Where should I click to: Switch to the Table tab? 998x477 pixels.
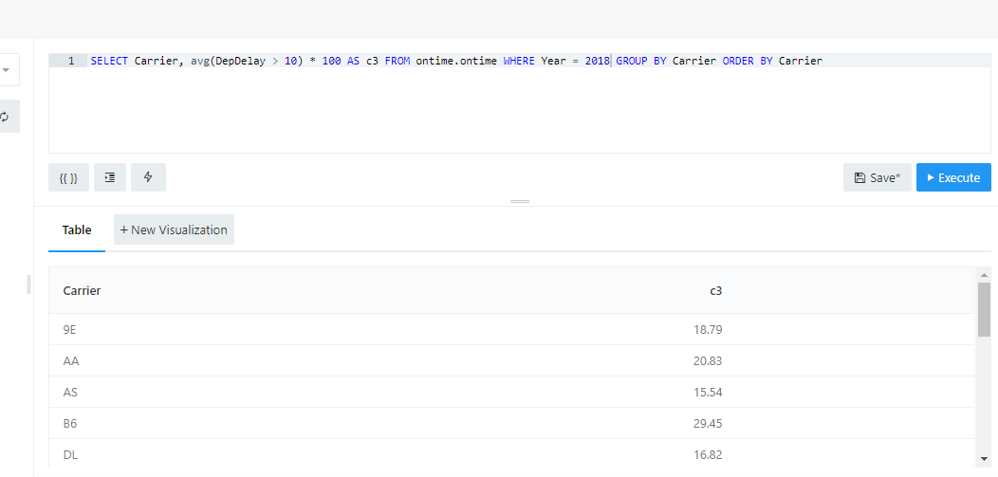tap(77, 230)
